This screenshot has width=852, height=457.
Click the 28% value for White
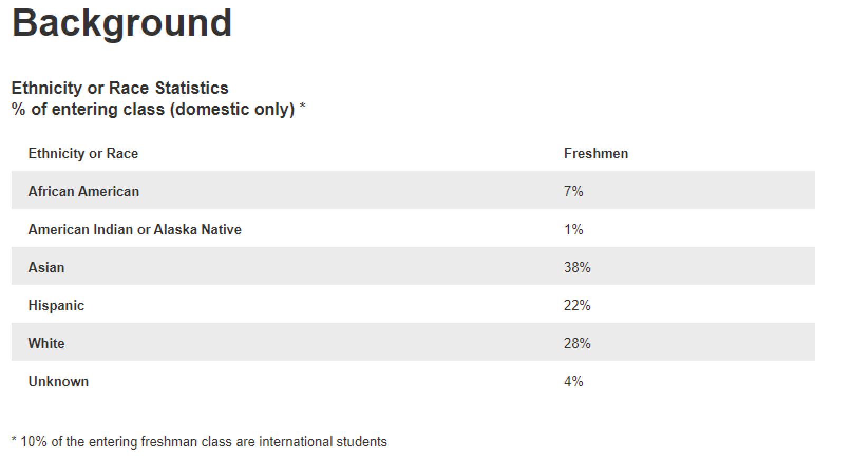(x=577, y=344)
